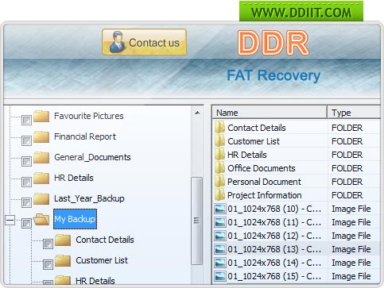Select the My Backup checkbox
The image size is (384, 288).
[26, 223]
